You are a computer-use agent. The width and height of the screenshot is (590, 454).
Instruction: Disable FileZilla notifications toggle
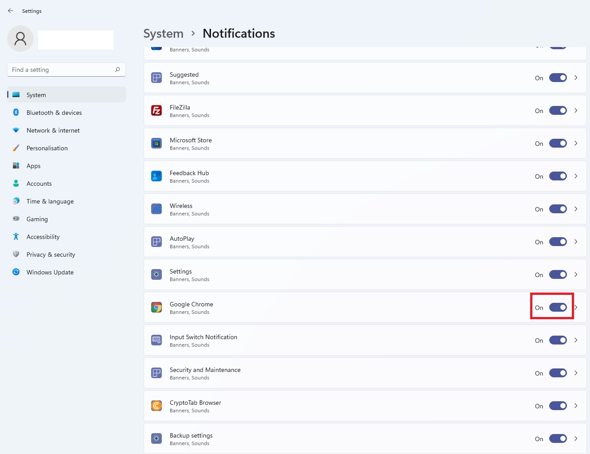(x=558, y=110)
